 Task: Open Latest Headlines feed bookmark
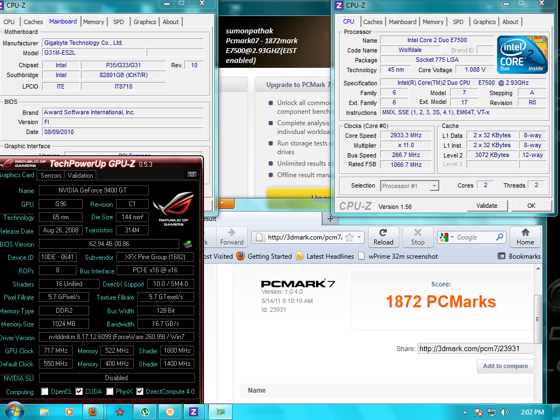(325, 256)
